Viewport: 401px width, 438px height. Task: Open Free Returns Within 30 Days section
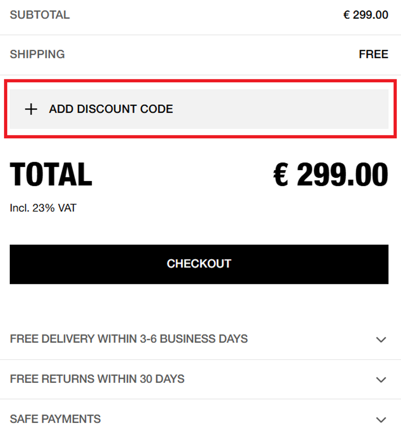coord(97,379)
